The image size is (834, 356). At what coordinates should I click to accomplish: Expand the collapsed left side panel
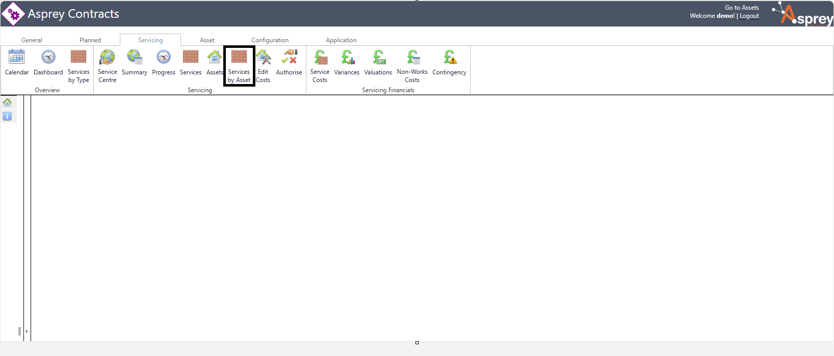click(x=27, y=332)
